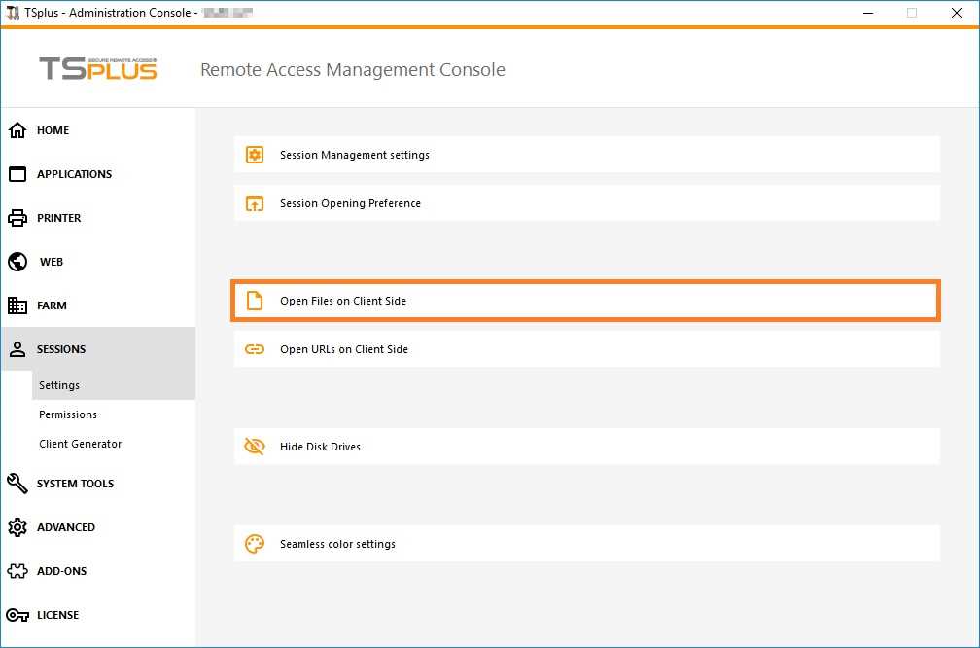Click the Farm building icon
The width and height of the screenshot is (980, 648).
coord(17,306)
